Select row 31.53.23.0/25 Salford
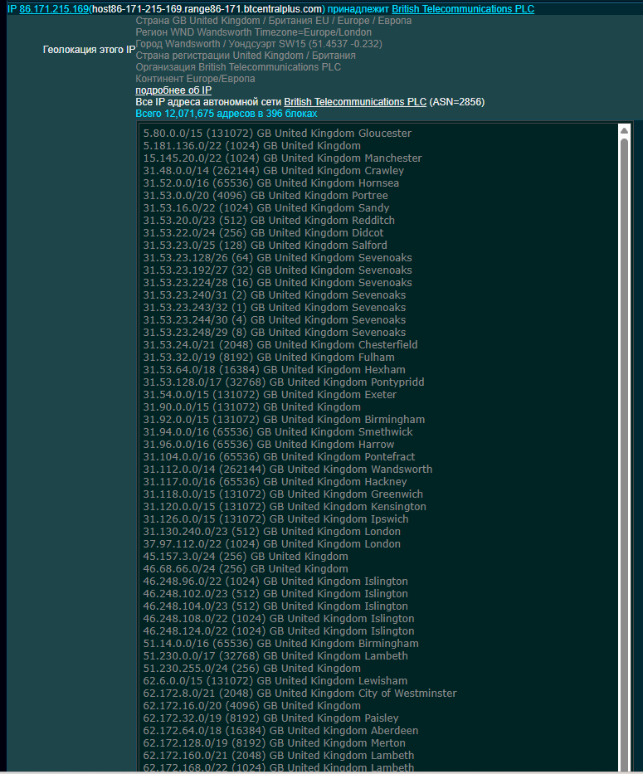643x774 pixels. click(265, 246)
